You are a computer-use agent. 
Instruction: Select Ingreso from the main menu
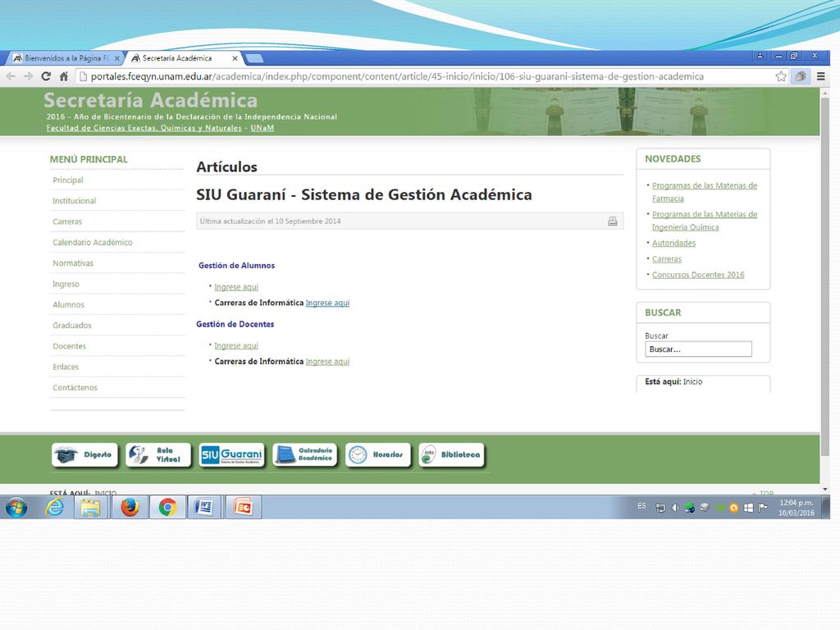pyautogui.click(x=66, y=285)
